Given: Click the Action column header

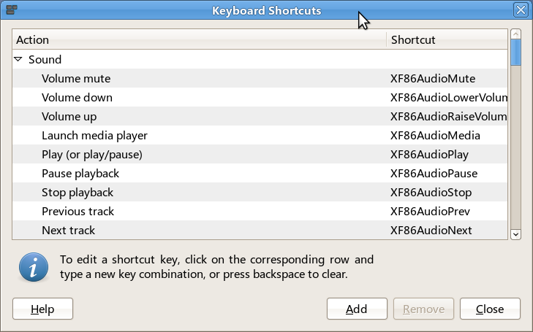Looking at the screenshot, I should tap(200, 39).
